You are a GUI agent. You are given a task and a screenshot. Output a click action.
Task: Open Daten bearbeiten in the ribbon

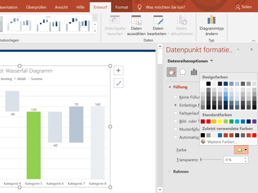point(158,20)
